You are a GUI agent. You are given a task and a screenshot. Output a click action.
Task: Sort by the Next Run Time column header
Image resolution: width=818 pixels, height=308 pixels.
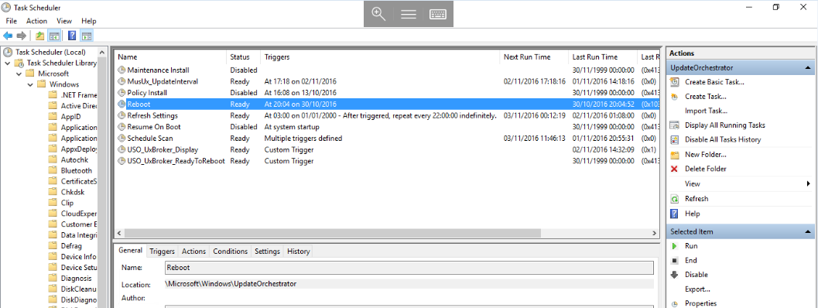click(534, 57)
